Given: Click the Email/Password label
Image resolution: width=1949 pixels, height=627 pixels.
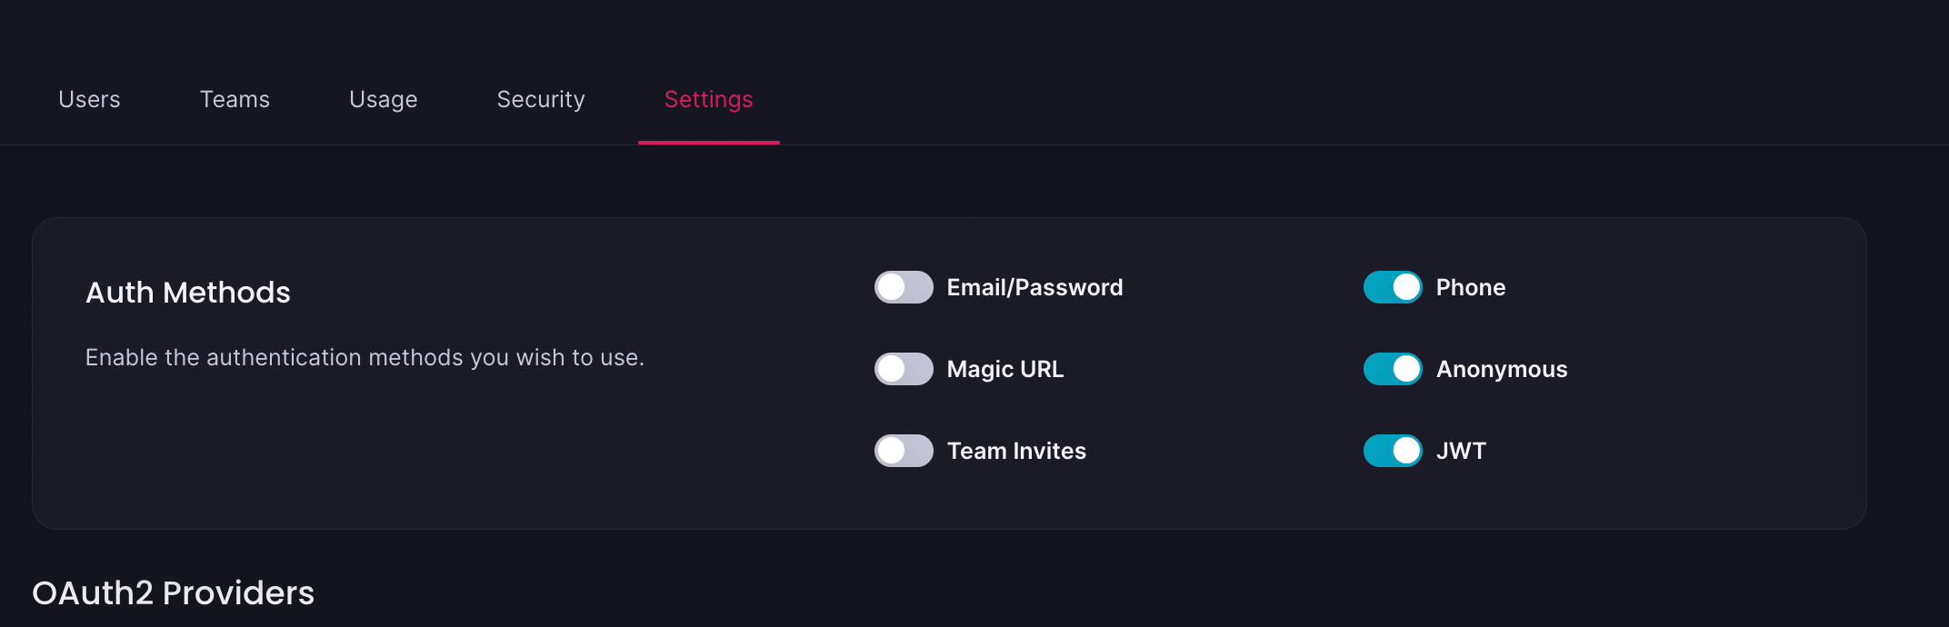Looking at the screenshot, I should coord(1034,287).
